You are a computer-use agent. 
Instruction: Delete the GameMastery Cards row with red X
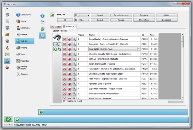64,39
